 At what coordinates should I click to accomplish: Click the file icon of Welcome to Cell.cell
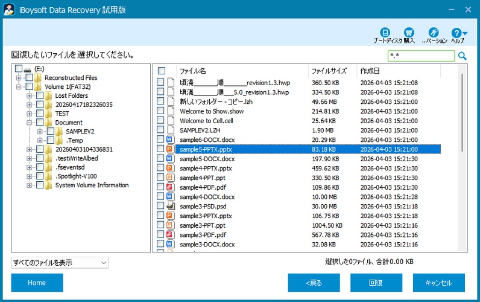click(x=170, y=120)
